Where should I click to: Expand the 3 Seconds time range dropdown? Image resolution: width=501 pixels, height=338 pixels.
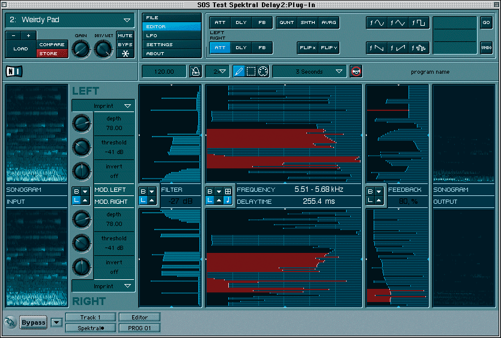[309, 71]
